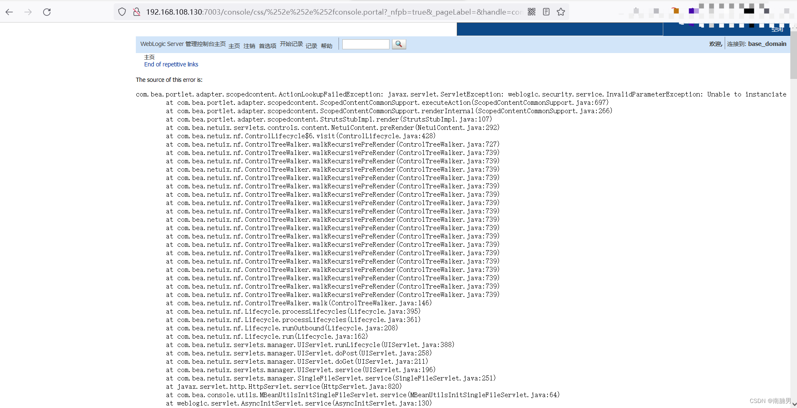Generate QR code for this page
The image size is (797, 408).
tap(532, 12)
